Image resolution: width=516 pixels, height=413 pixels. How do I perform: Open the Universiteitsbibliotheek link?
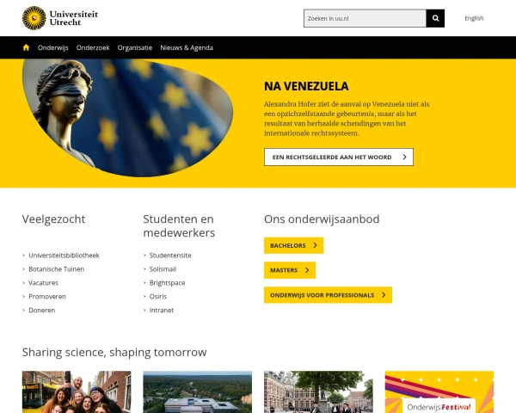coord(64,256)
